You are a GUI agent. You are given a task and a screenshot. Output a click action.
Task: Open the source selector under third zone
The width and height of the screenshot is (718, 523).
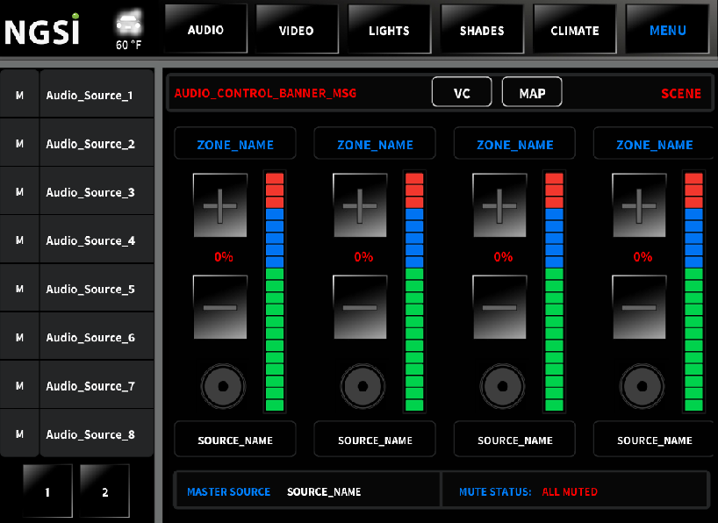[513, 439]
